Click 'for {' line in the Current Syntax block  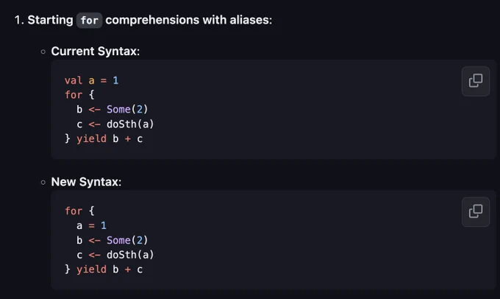(79, 94)
